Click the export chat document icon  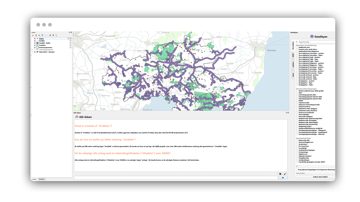(x=280, y=174)
